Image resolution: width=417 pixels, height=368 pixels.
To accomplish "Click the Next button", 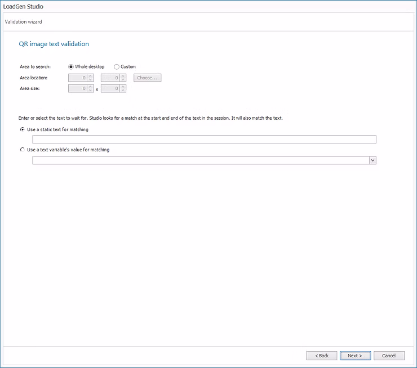I will (x=355, y=356).
